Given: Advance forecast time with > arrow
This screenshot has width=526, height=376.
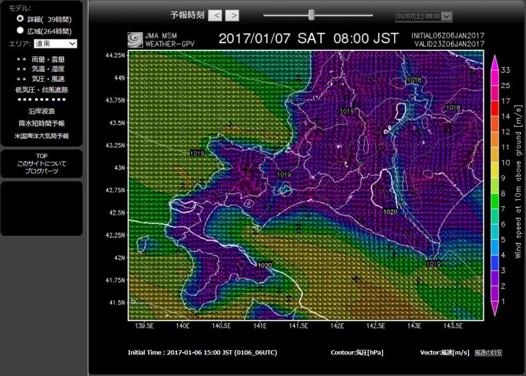Looking at the screenshot, I should coord(232,15).
